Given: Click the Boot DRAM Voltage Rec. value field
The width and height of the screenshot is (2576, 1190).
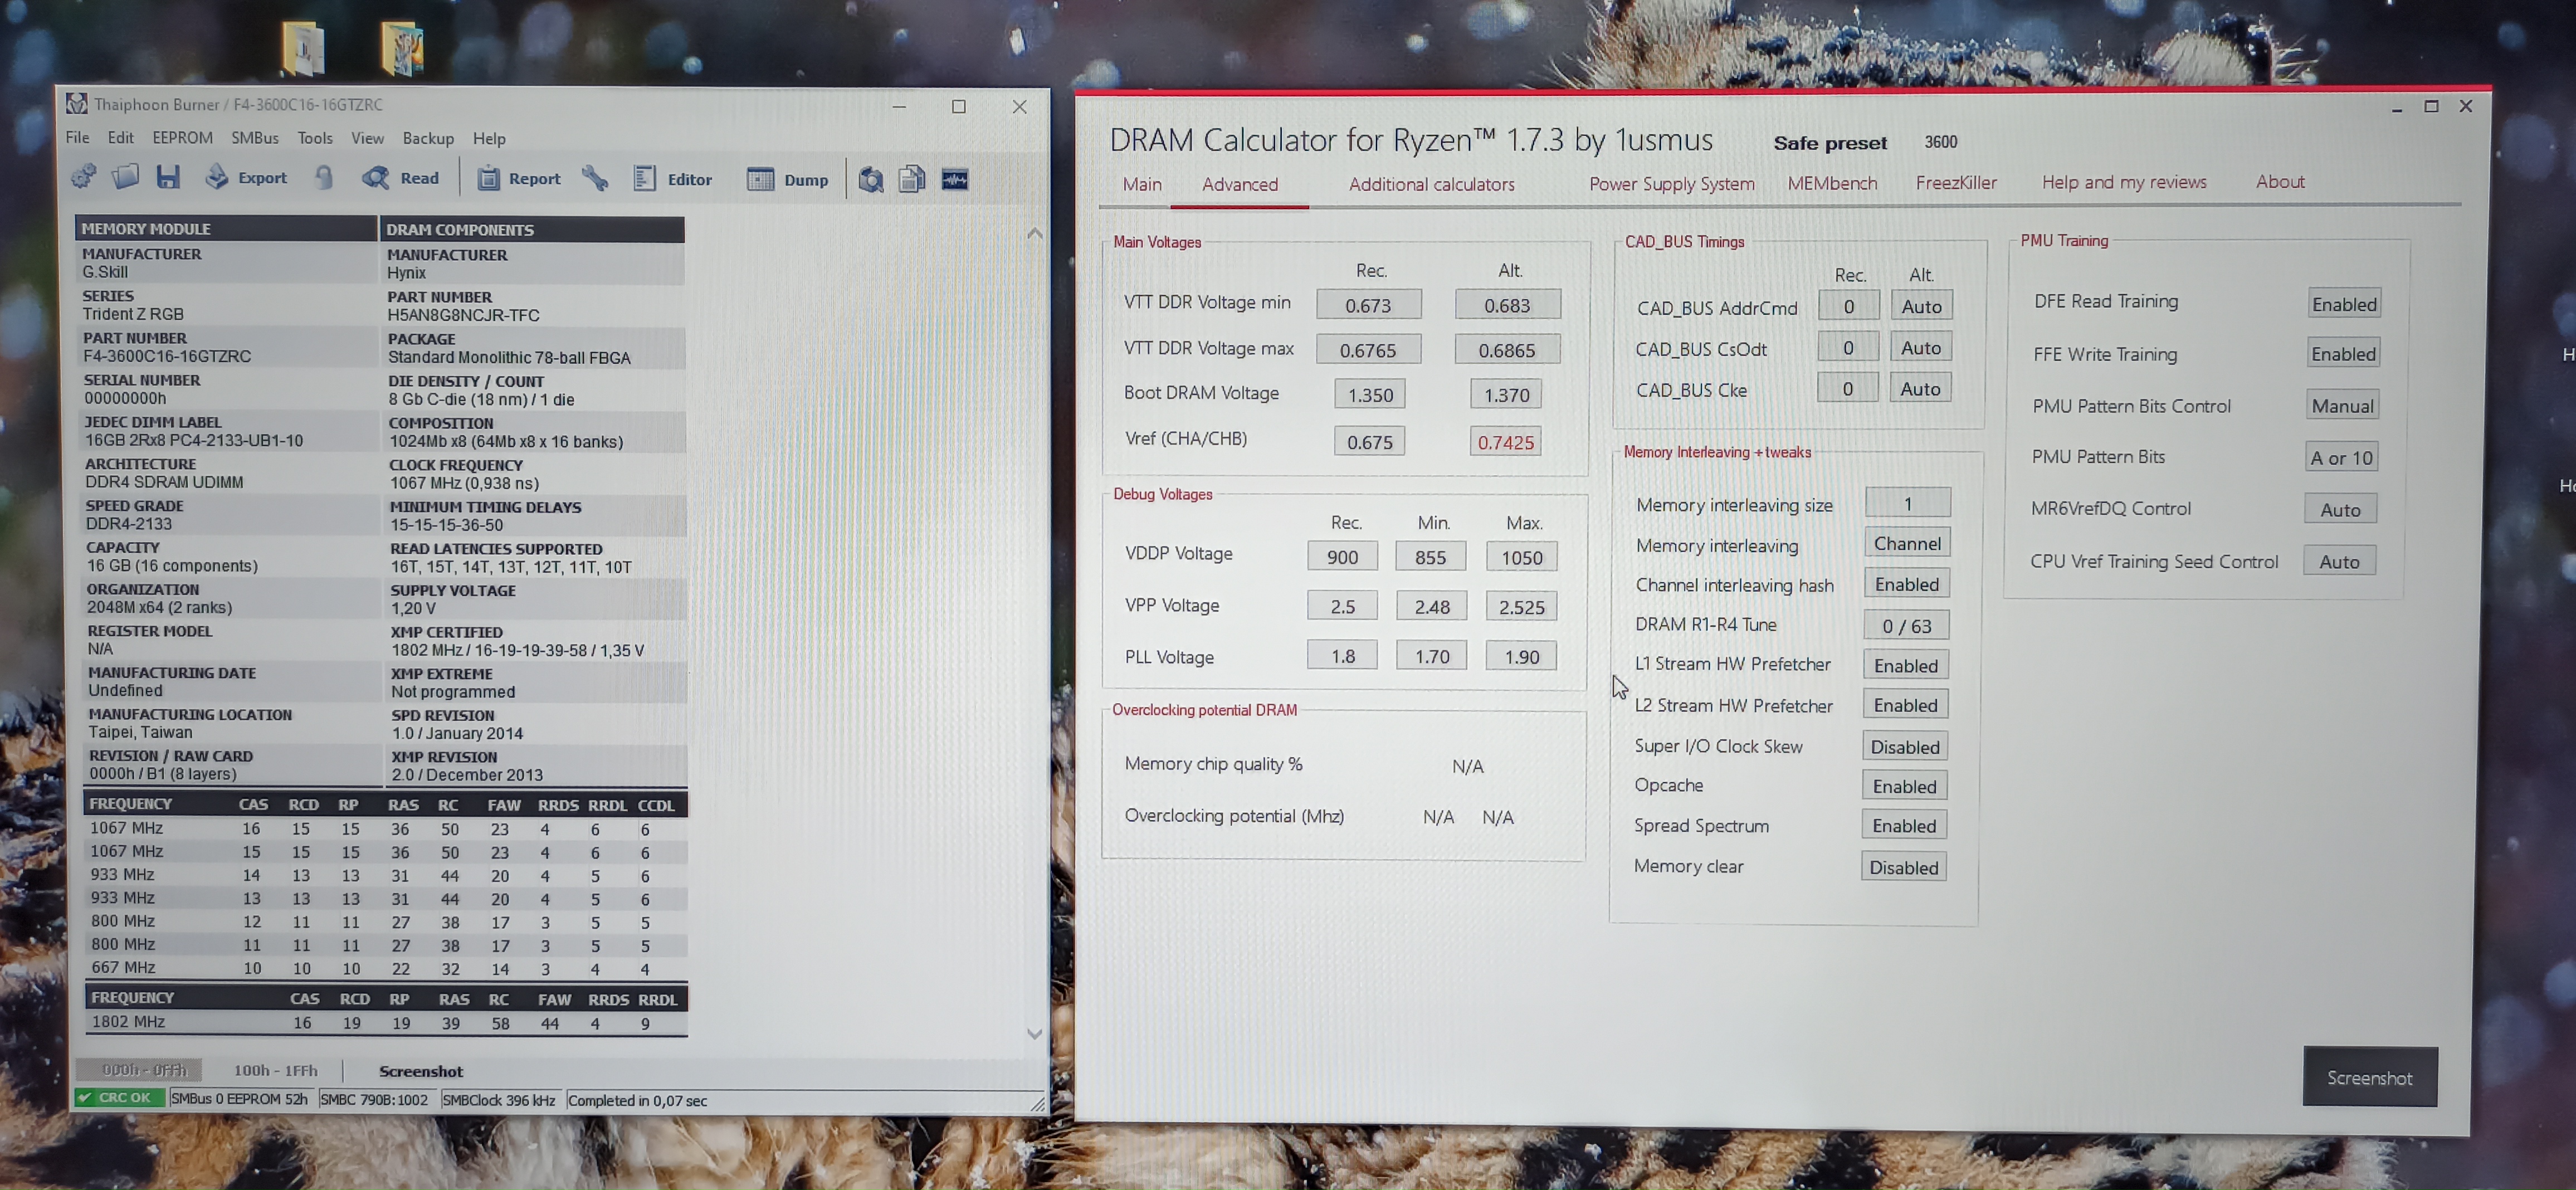Looking at the screenshot, I should tap(1369, 394).
